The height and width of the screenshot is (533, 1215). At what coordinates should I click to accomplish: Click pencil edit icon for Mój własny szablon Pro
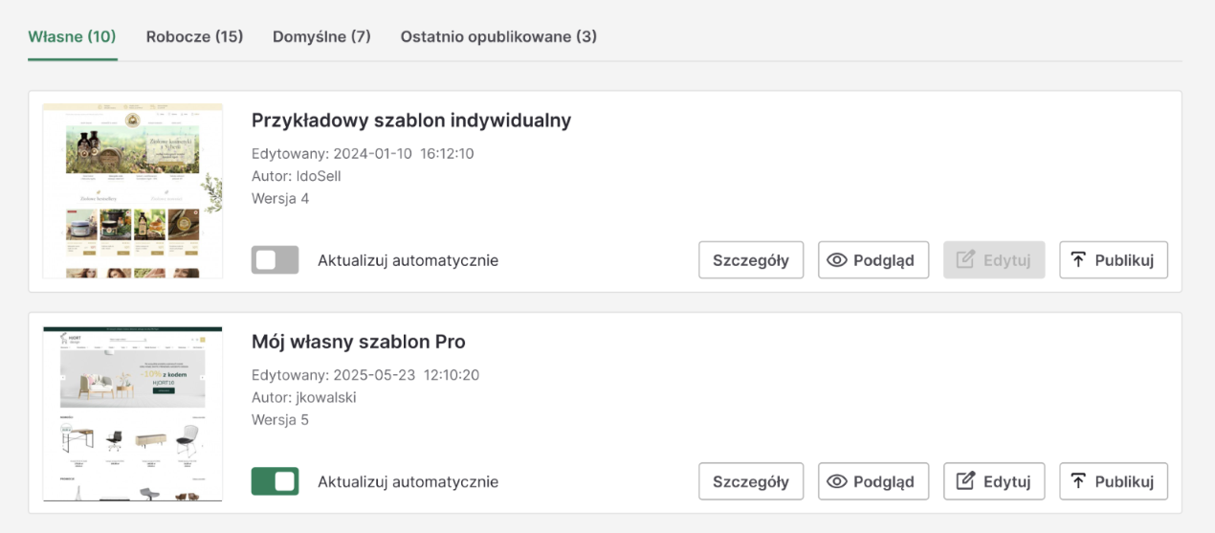(x=966, y=481)
